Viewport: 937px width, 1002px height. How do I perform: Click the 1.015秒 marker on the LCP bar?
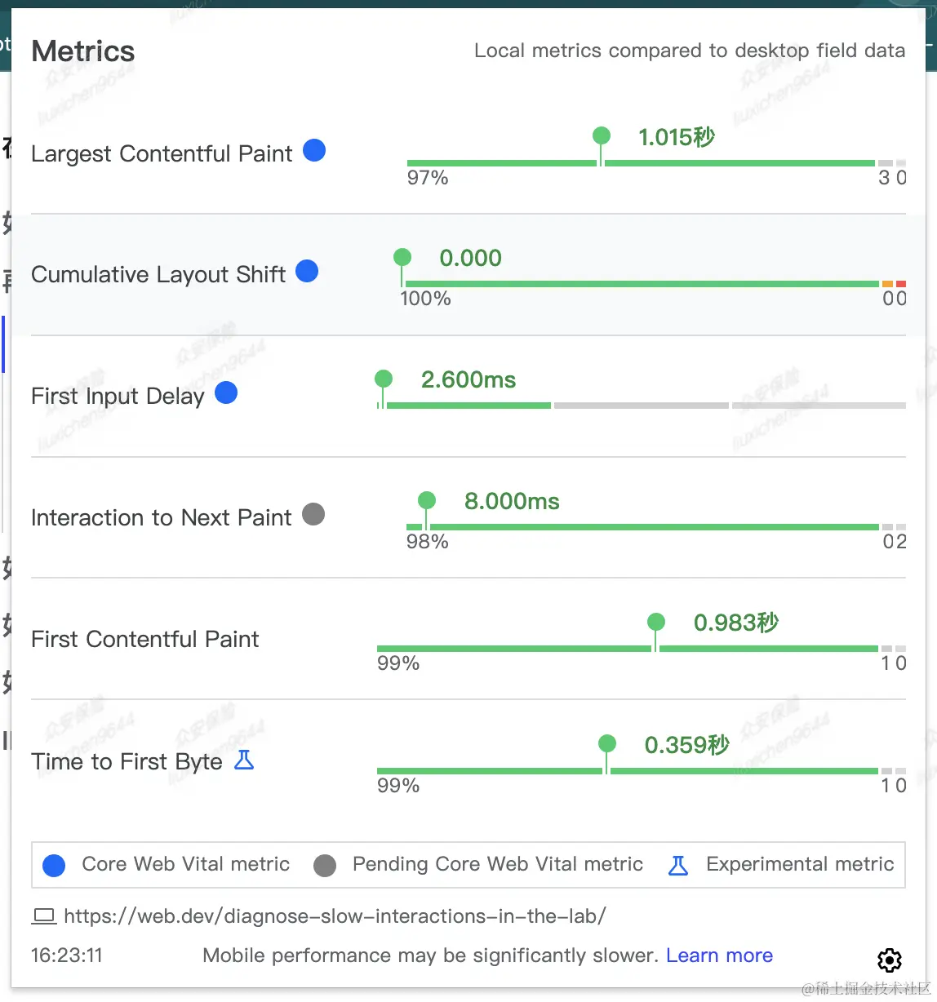602,135
